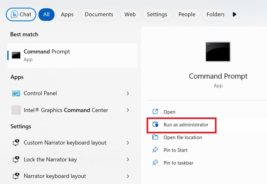Click the Run as administrator shield icon

156,124
